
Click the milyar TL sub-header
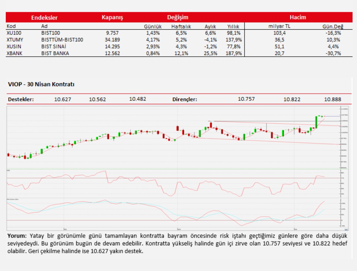[279, 26]
